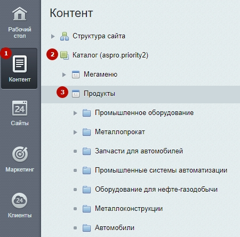Open the Сайты 24 sidebar icon
240x237 pixels.
coord(20,108)
